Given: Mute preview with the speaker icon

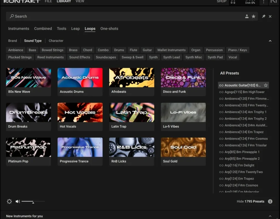Looking at the screenshot, I should [x=17, y=201].
